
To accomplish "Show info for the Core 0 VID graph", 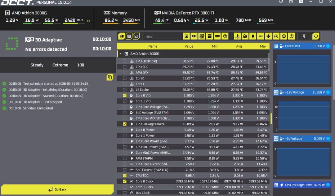I will [328, 46].
